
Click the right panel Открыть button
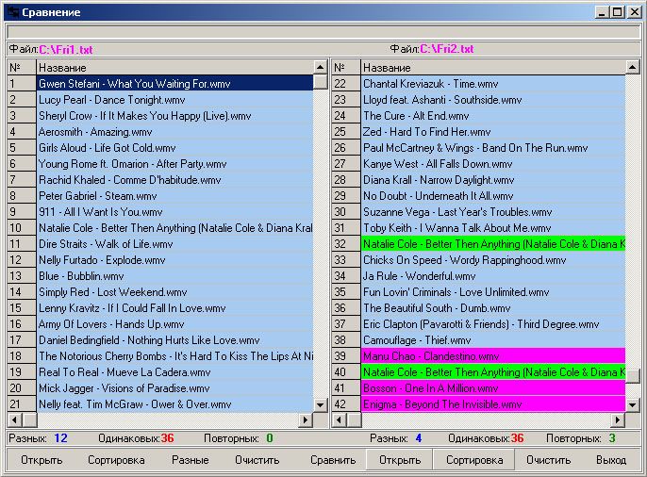coord(400,460)
